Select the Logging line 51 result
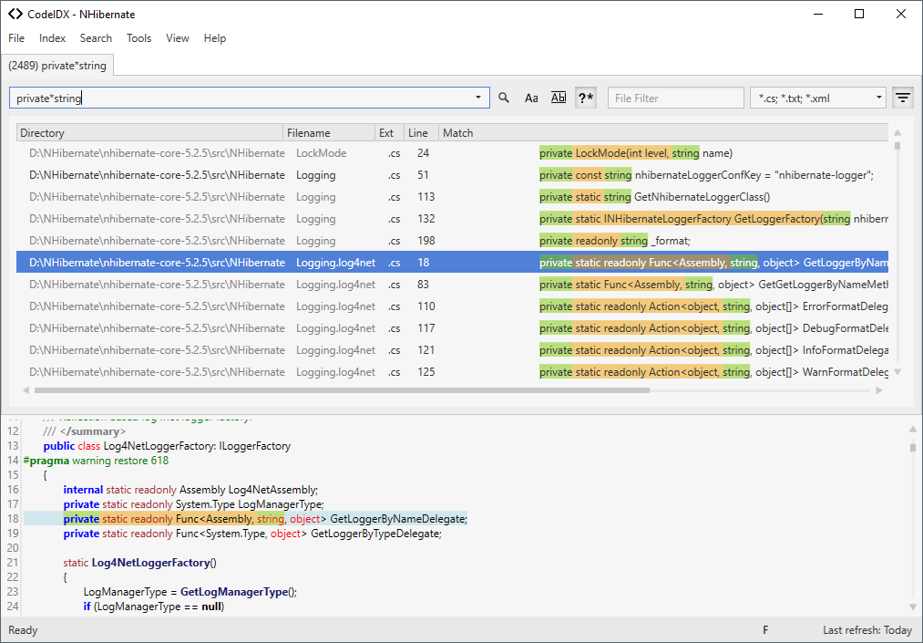 452,175
